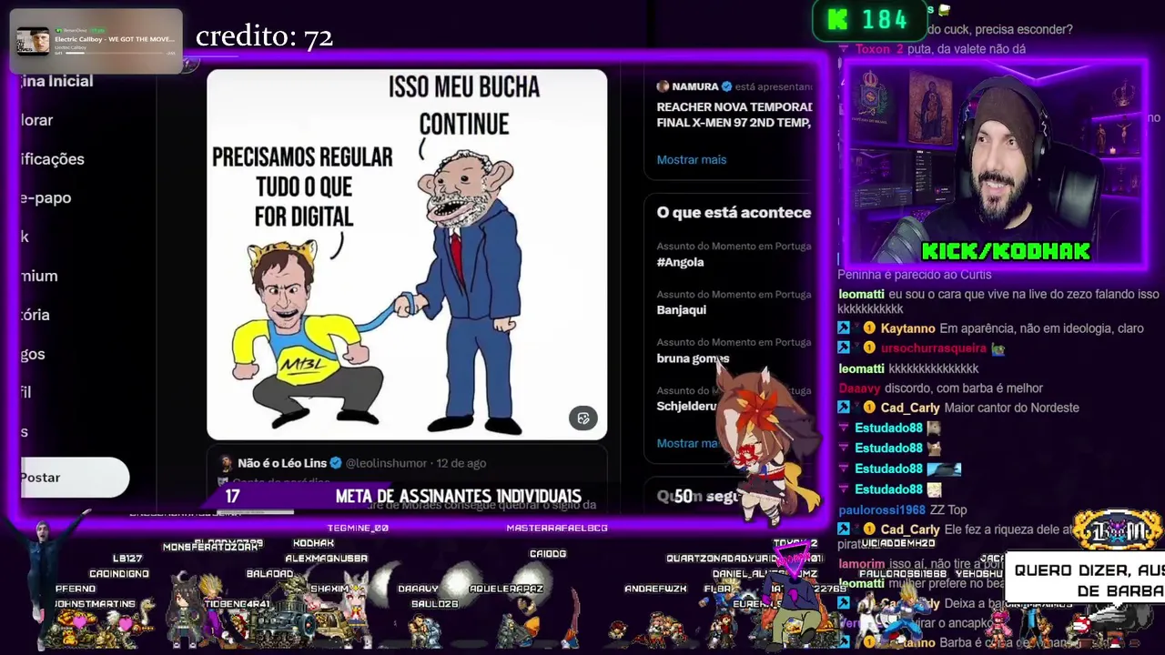Open the Schjelderup trending topic
Image resolution: width=1165 pixels, height=655 pixels.
(x=687, y=407)
